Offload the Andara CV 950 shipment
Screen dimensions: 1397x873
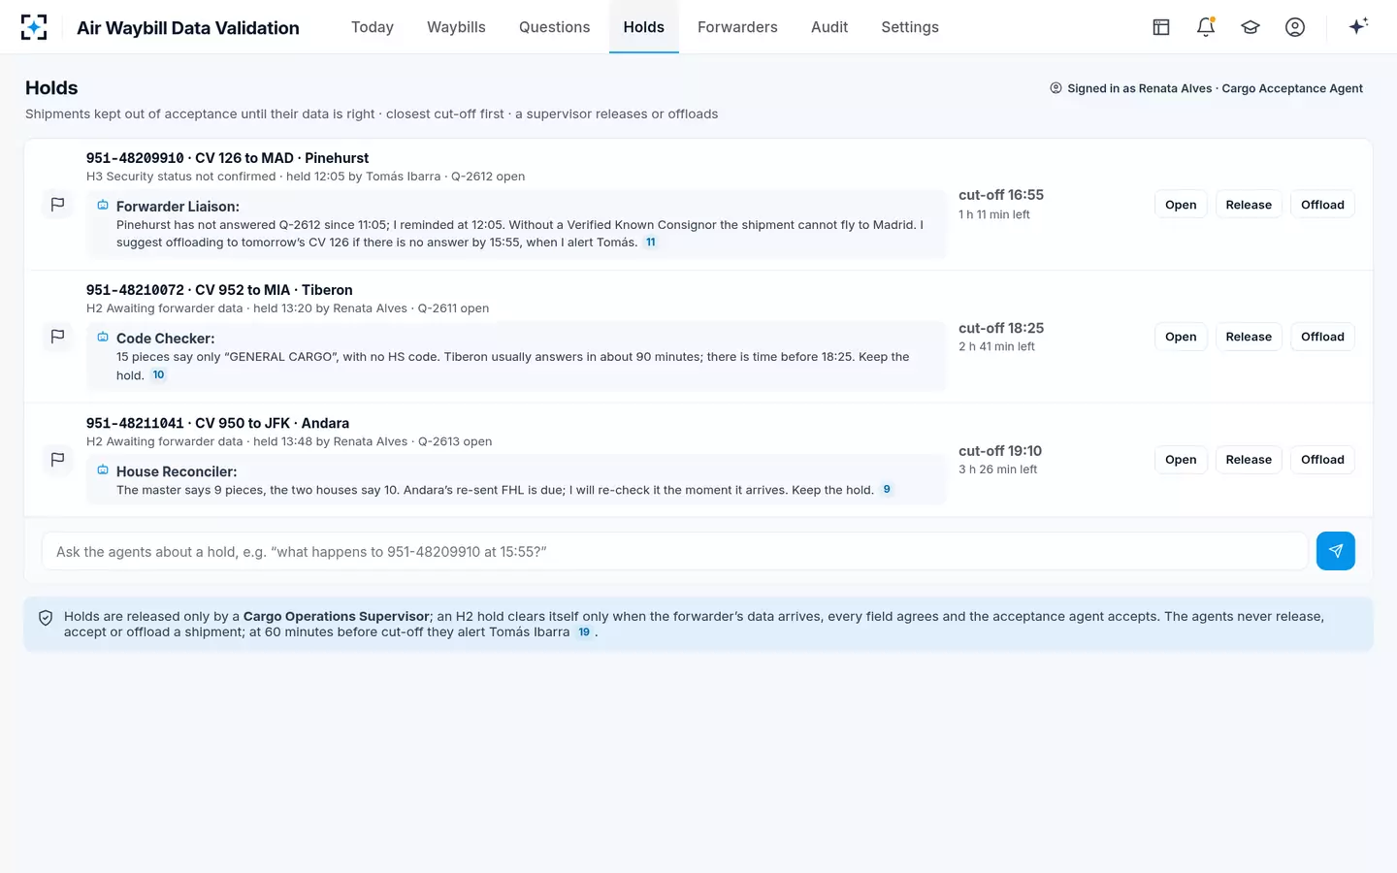pos(1322,460)
